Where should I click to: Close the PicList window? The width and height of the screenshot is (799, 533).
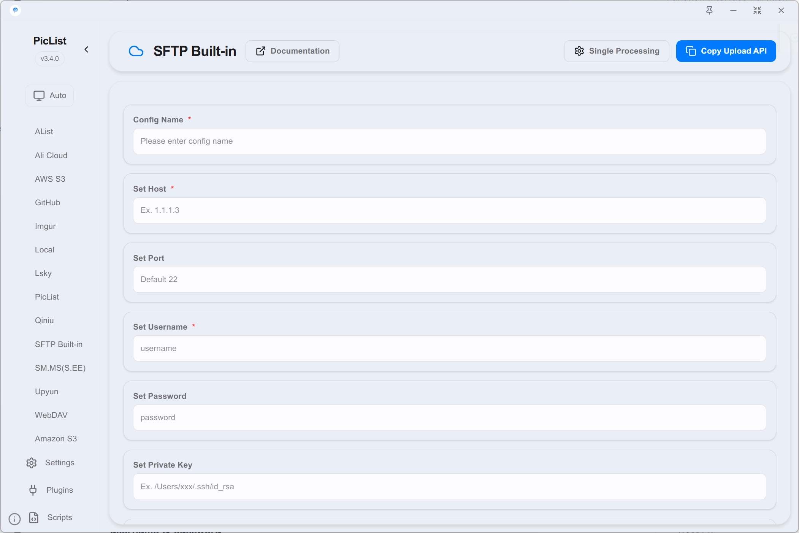781,10
